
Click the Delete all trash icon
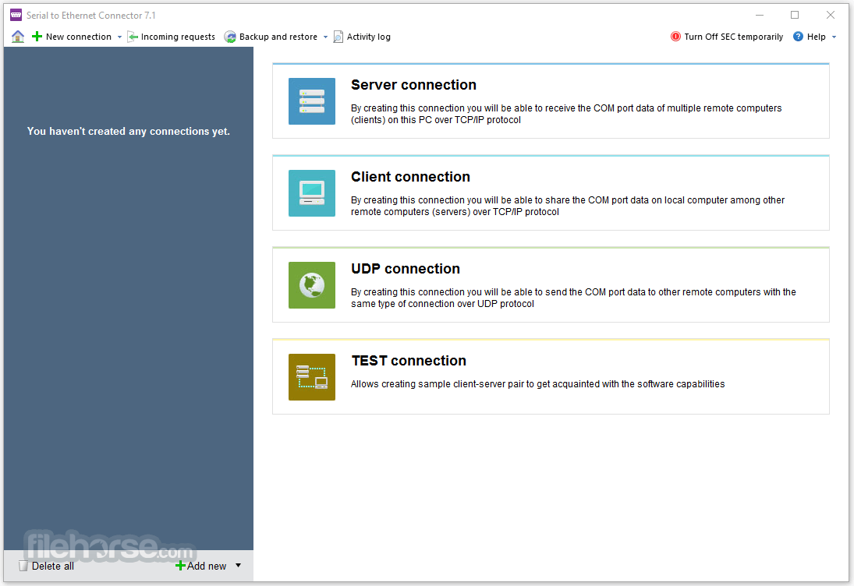point(23,566)
